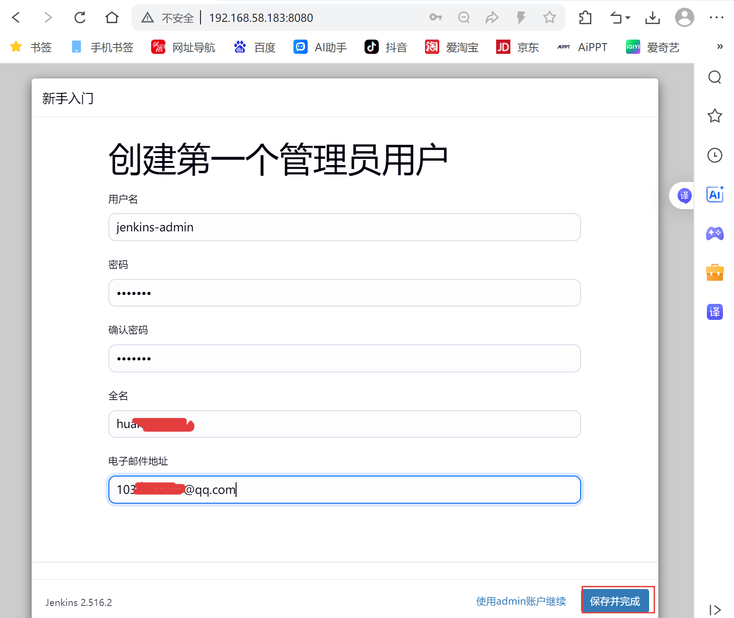The width and height of the screenshot is (734, 618).
Task: Click the 新手入门 dialog title
Action: tap(68, 98)
